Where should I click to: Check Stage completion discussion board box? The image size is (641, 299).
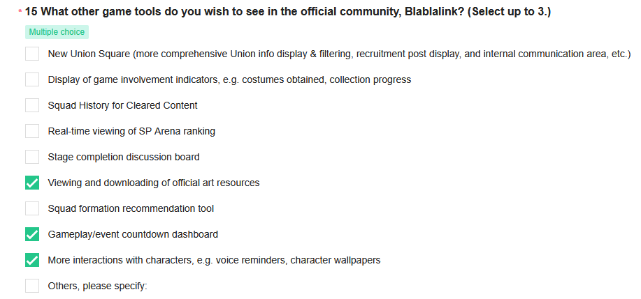point(32,157)
